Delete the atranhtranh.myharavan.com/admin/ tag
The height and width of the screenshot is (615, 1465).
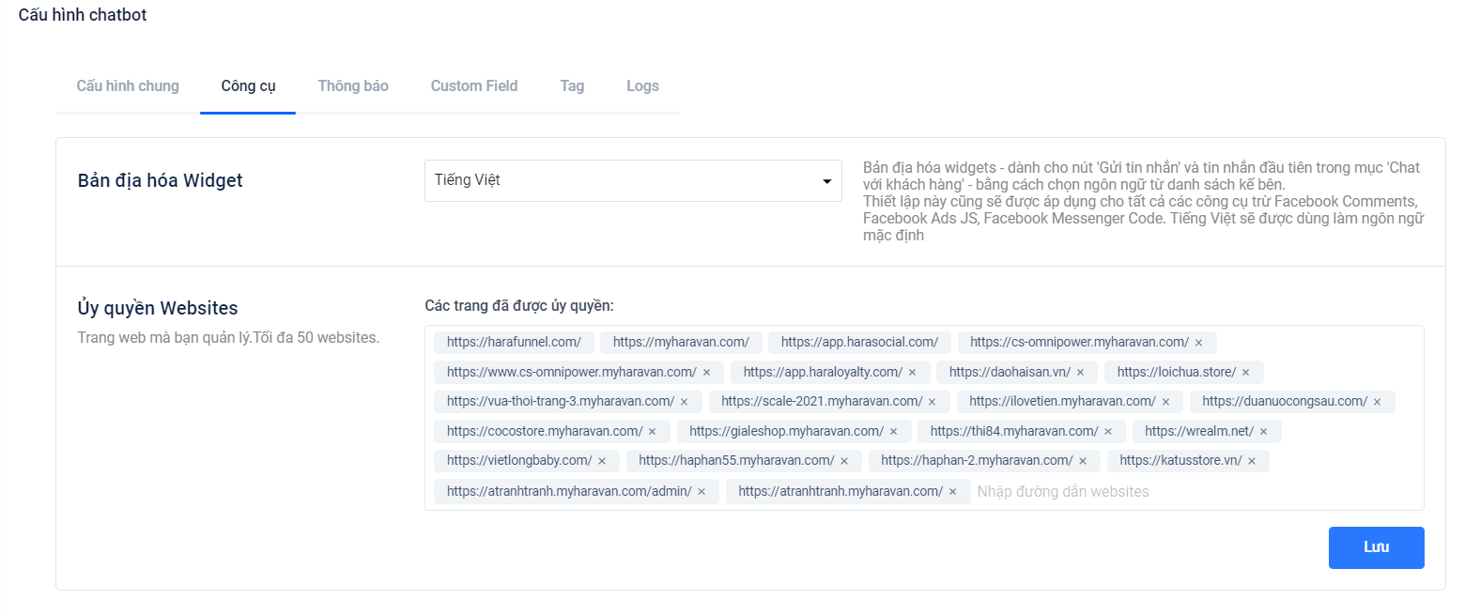point(702,492)
